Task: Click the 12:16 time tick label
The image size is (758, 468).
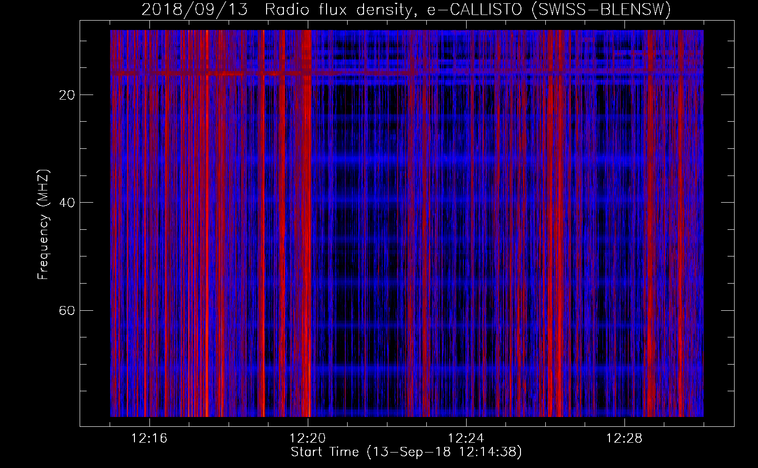Action: point(149,438)
